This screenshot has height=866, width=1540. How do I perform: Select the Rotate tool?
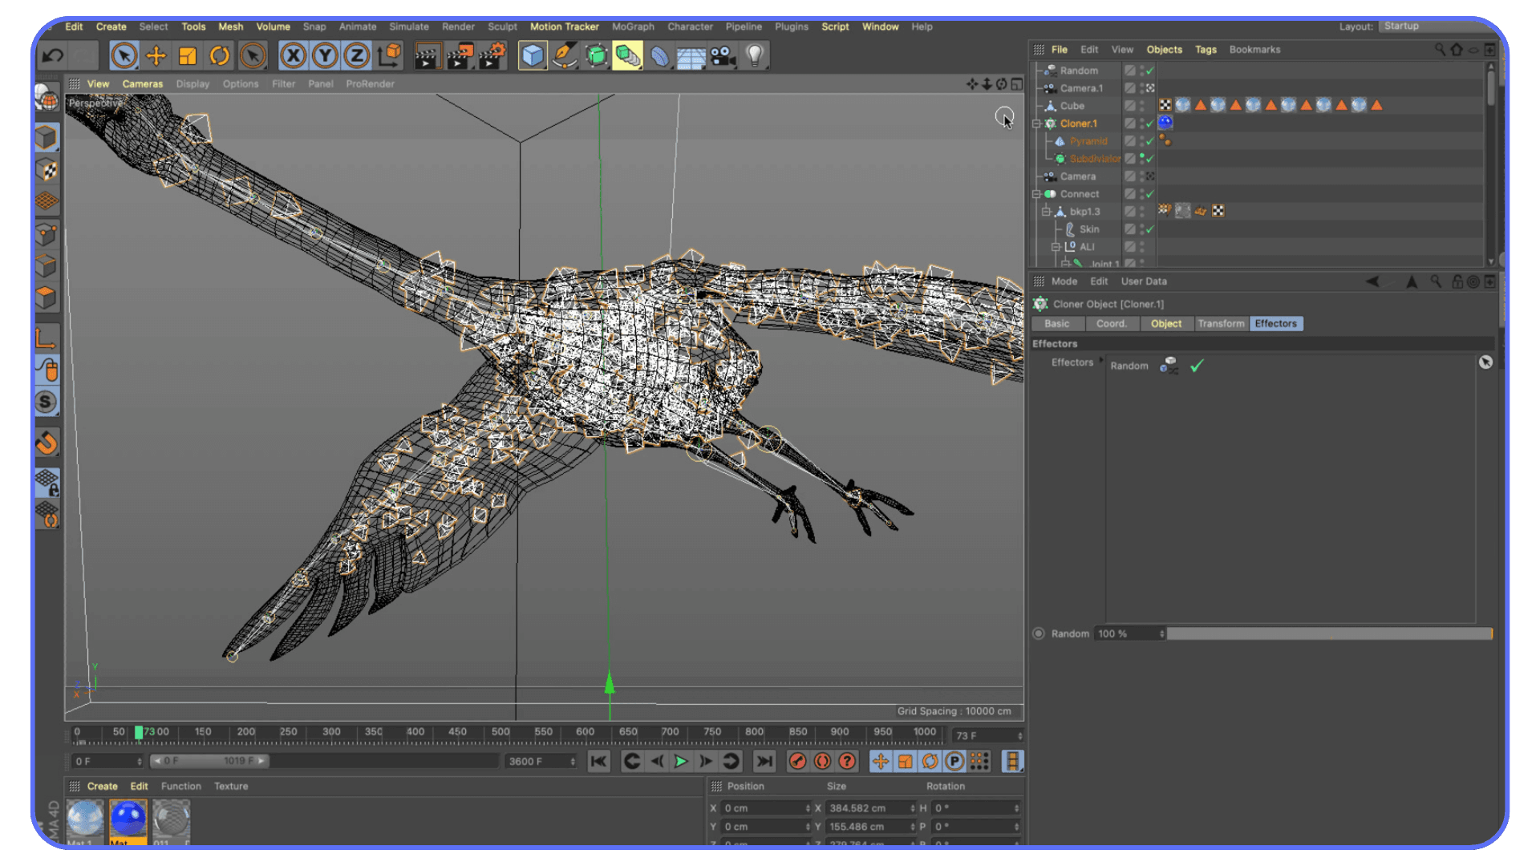[x=218, y=55]
